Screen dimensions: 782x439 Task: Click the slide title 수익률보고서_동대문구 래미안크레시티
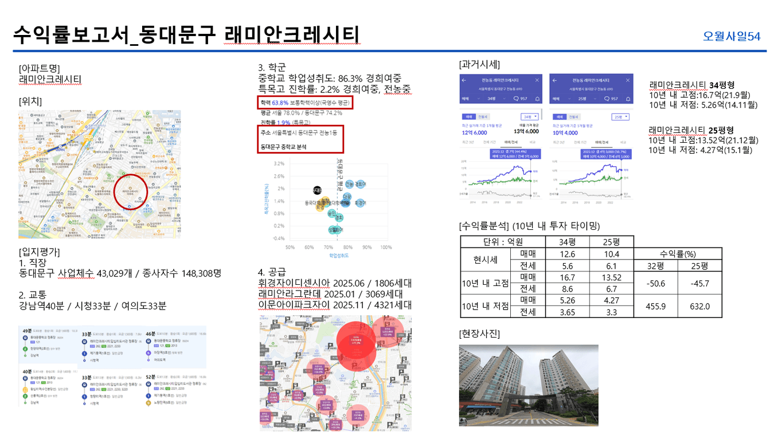coord(186,34)
